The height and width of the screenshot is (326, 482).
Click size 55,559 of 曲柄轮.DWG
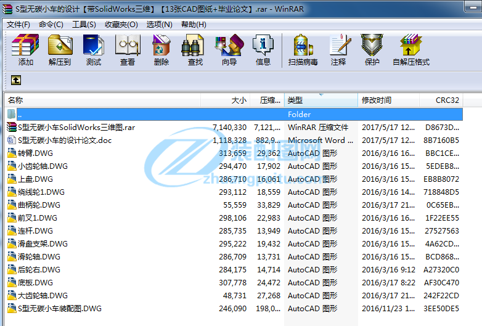coord(235,205)
